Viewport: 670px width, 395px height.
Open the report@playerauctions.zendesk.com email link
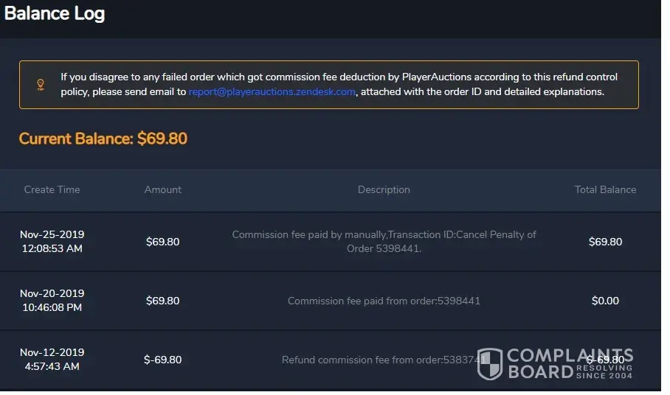point(272,92)
